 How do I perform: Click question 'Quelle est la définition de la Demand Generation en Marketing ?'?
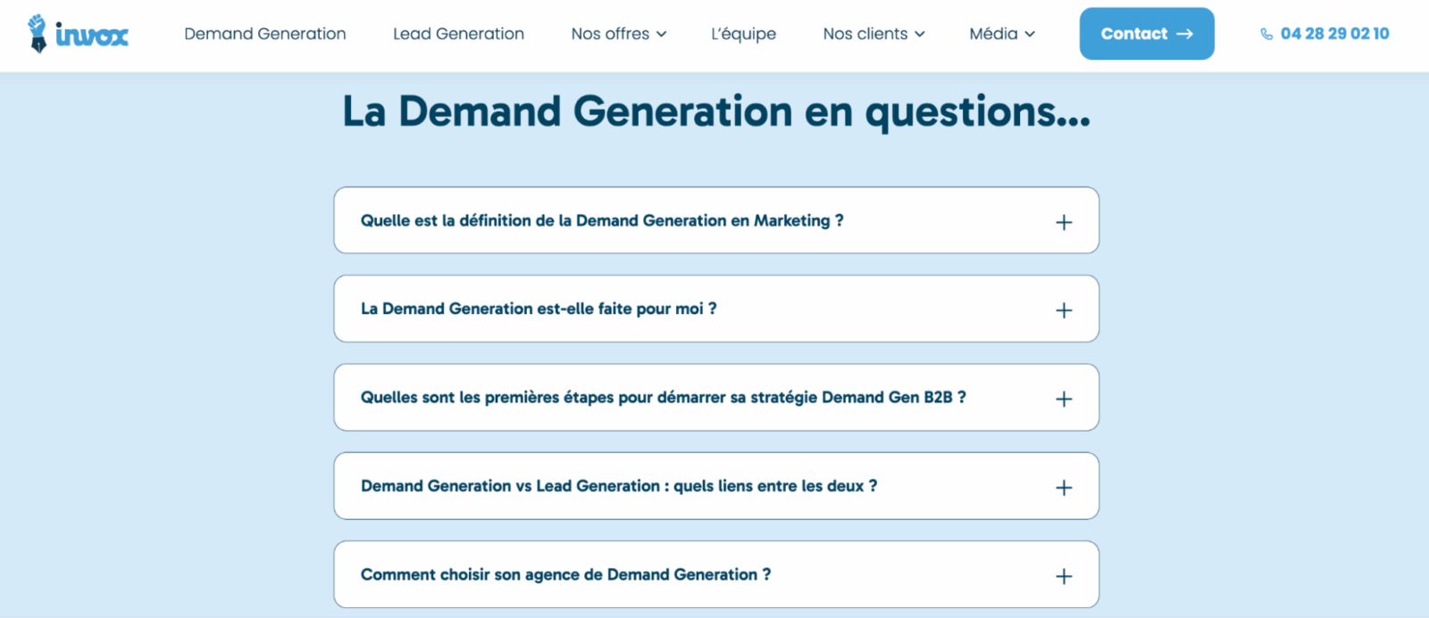point(602,220)
